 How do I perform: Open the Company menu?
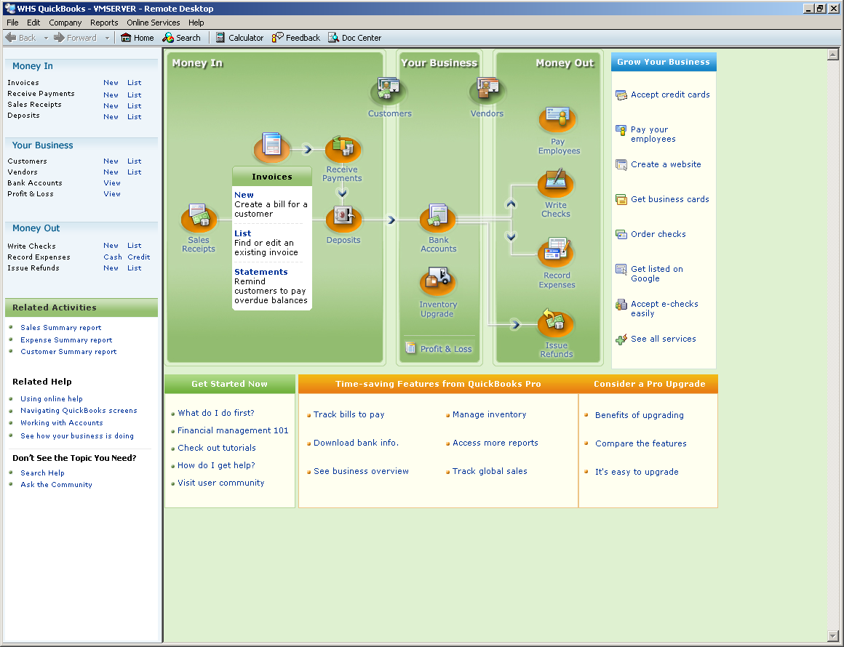coord(65,23)
